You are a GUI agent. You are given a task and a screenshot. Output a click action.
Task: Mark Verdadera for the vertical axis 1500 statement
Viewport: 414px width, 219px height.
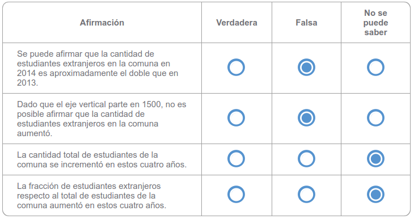[x=236, y=118]
